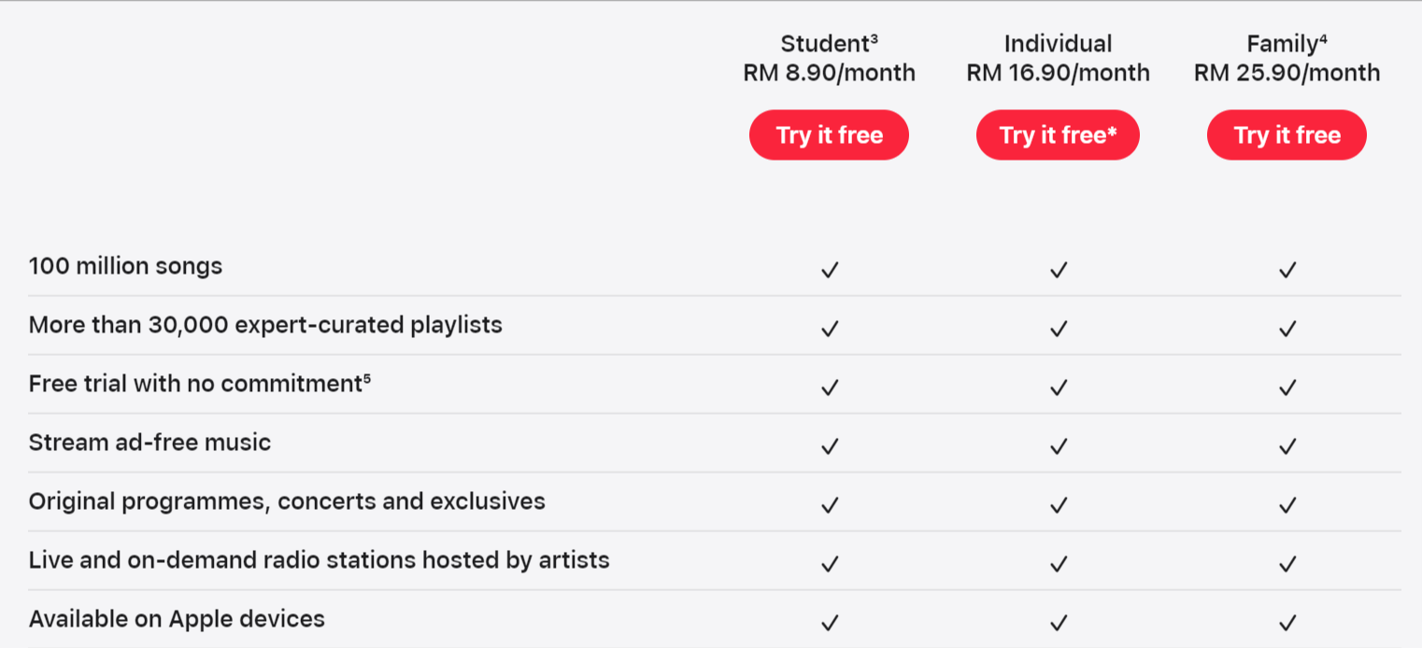1422x648 pixels.
Task: Click footnote 3 next to Student
Action: pyautogui.click(x=875, y=38)
